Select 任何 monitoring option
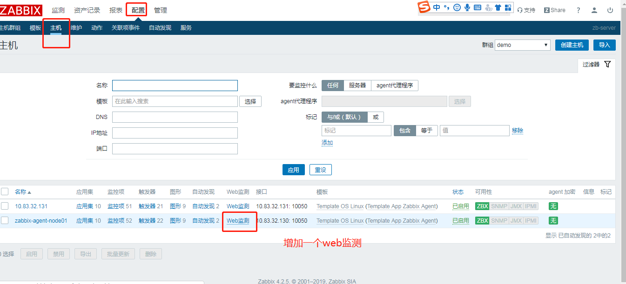The height and width of the screenshot is (284, 626). click(333, 86)
